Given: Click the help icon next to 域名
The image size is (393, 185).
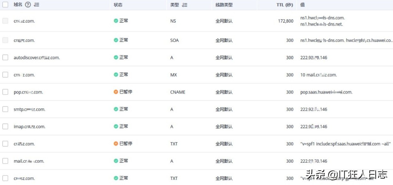Looking at the screenshot, I should pyautogui.click(x=28, y=5).
